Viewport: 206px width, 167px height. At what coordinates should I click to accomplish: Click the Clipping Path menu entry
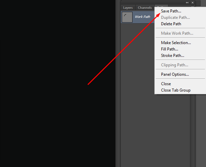point(174,65)
